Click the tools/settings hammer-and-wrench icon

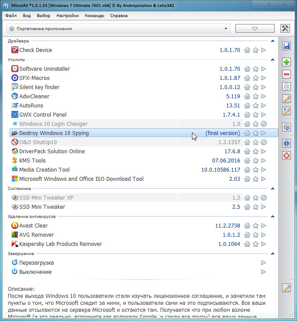(x=285, y=28)
